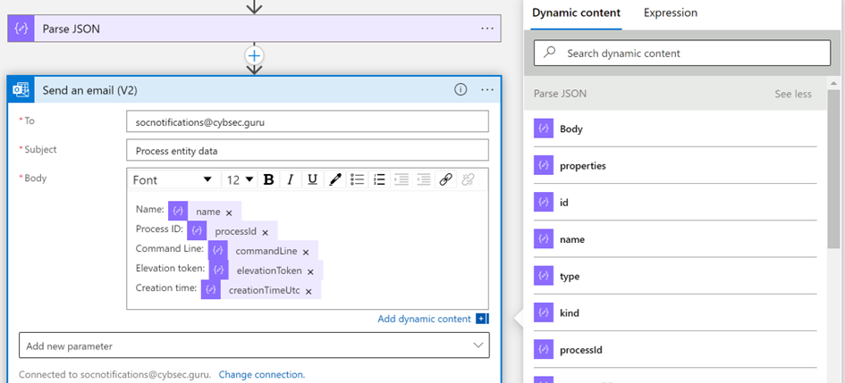845x383 pixels.
Task: Switch to the Dynamic content tab
Action: pos(576,12)
